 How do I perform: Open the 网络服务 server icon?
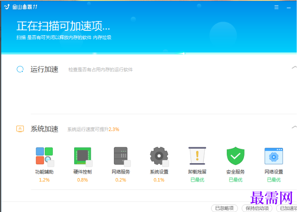click(121, 156)
